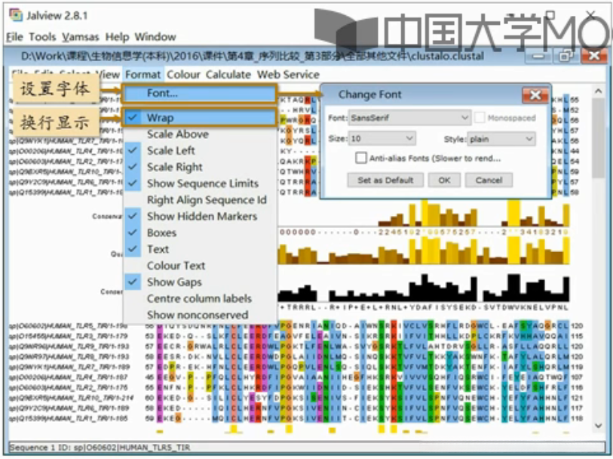Open the Window menu
Screen dimensions: 613x459
155,37
